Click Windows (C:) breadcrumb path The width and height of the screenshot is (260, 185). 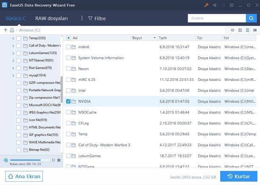point(30,30)
